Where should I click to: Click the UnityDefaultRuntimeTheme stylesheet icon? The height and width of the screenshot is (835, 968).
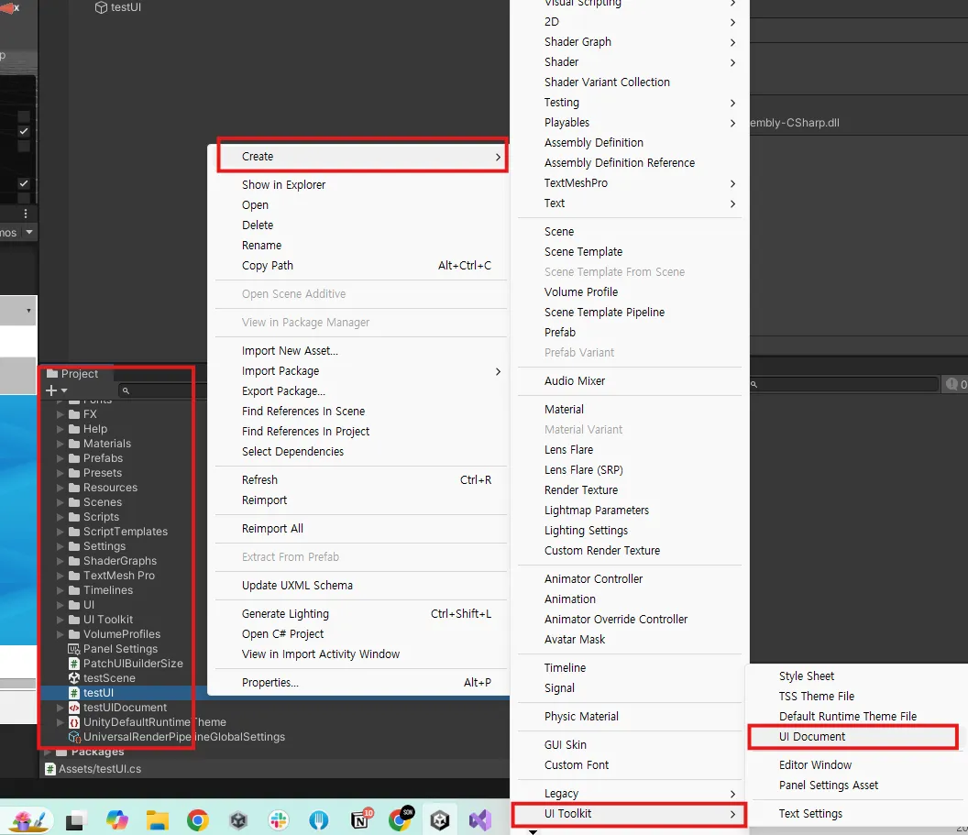(73, 722)
